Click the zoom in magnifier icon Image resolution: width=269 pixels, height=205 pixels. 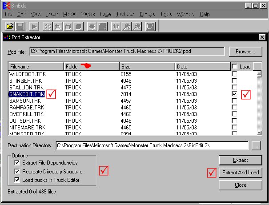(x=127, y=26)
